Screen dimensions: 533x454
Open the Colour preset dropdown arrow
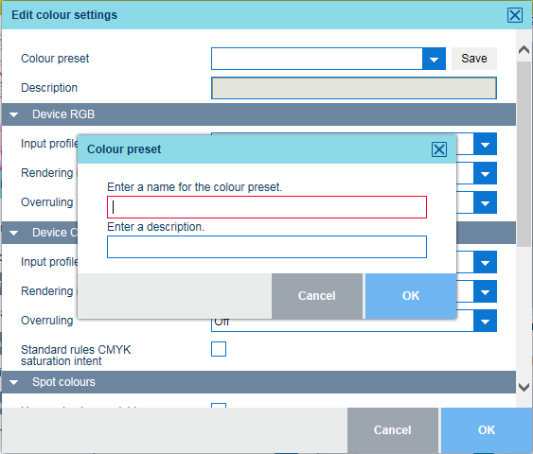pos(434,59)
